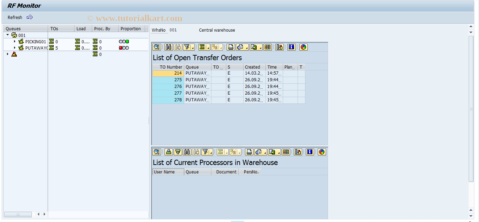This screenshot has height=222, width=479.
Task: Click TO Number column header
Action: click(x=168, y=67)
